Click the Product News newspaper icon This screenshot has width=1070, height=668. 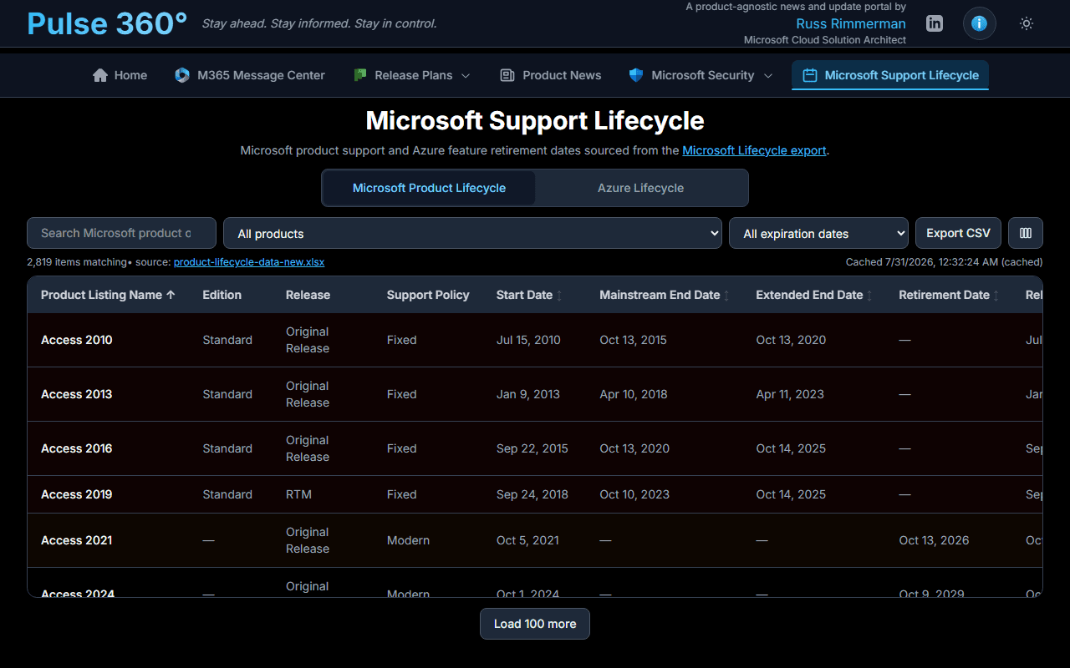point(507,75)
